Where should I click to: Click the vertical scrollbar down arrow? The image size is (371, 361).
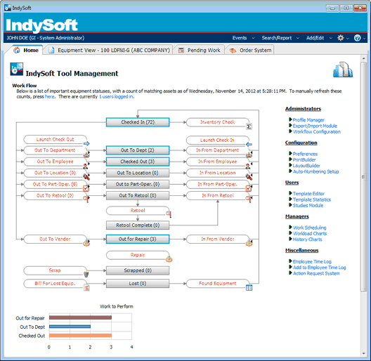pos(364,353)
